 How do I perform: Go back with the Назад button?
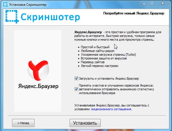coord(23,123)
